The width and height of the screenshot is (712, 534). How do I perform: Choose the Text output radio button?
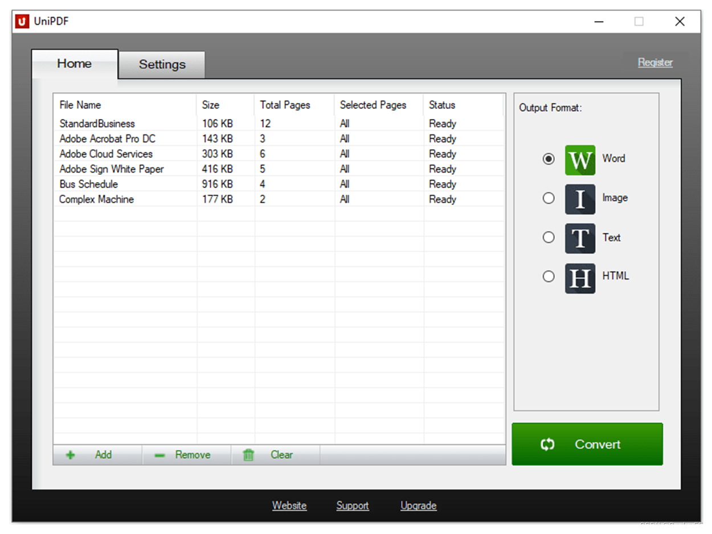548,237
